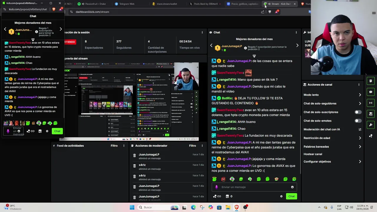Viewport: 377px width, 212px height.
Task: Show previous donor in popout chat carousel
Action: tap(5, 29)
